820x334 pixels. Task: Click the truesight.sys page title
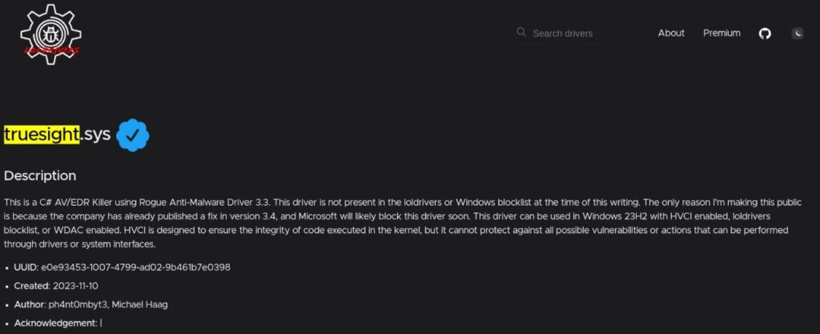click(57, 134)
